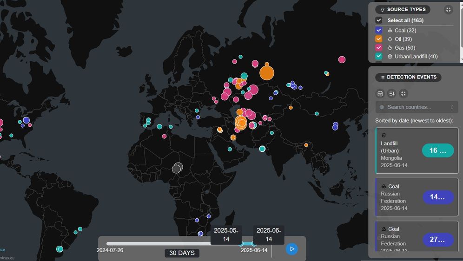Click the teal marker in northern Russia
The height and width of the screenshot is (261, 463).
pos(241,57)
